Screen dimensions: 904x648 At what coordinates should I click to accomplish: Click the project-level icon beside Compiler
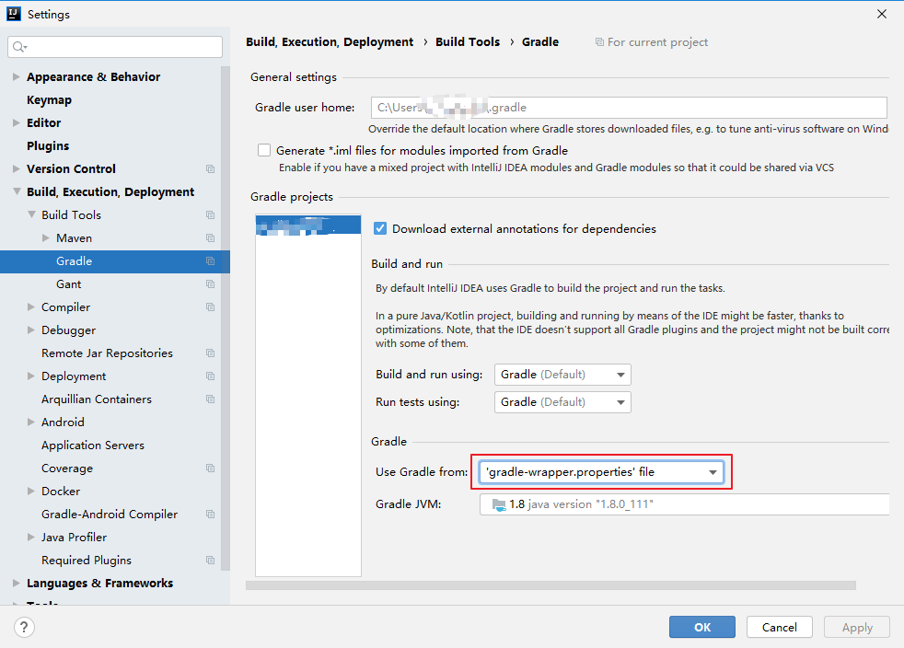coord(211,307)
